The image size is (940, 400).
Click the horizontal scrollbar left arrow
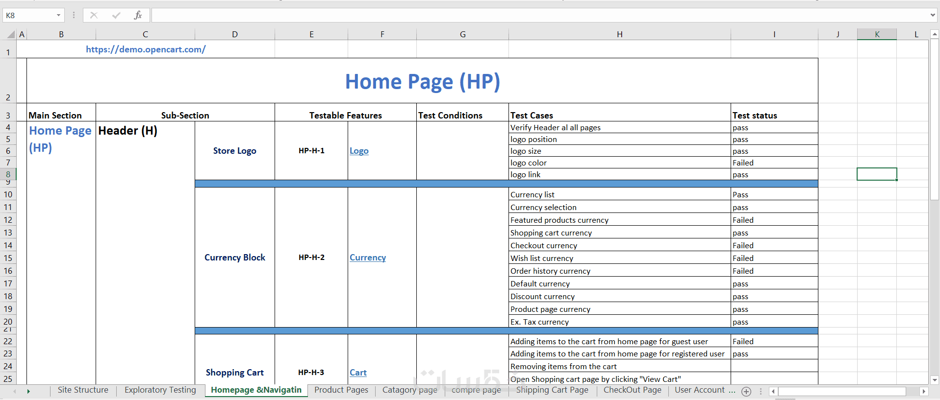pyautogui.click(x=773, y=391)
